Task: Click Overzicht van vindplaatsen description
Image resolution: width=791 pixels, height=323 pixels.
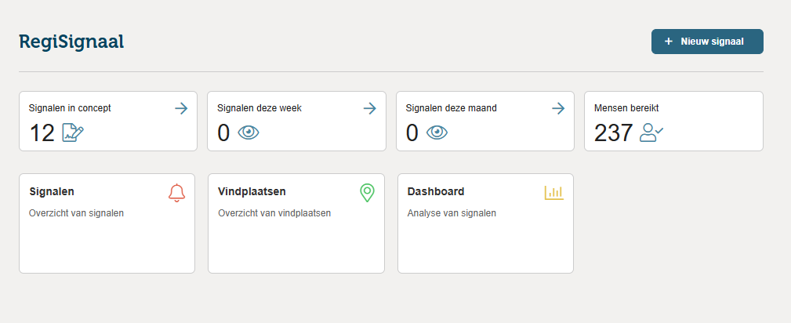Action: point(274,212)
